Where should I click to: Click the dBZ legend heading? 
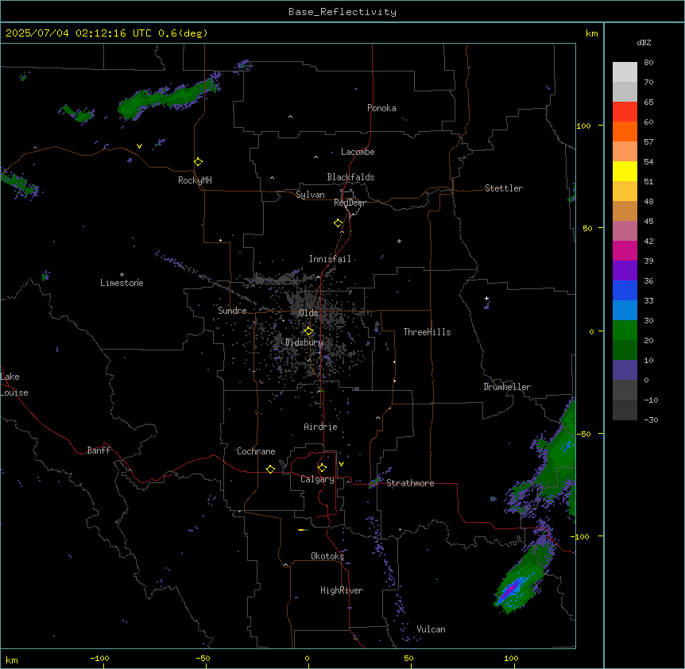(x=644, y=42)
